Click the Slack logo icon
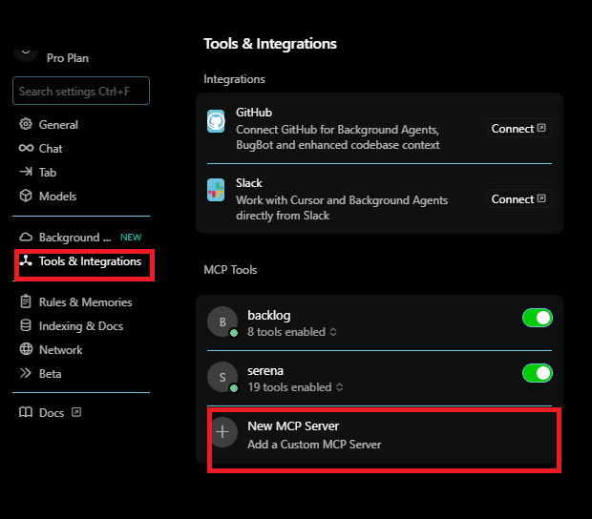This screenshot has height=519, width=592. (x=216, y=190)
